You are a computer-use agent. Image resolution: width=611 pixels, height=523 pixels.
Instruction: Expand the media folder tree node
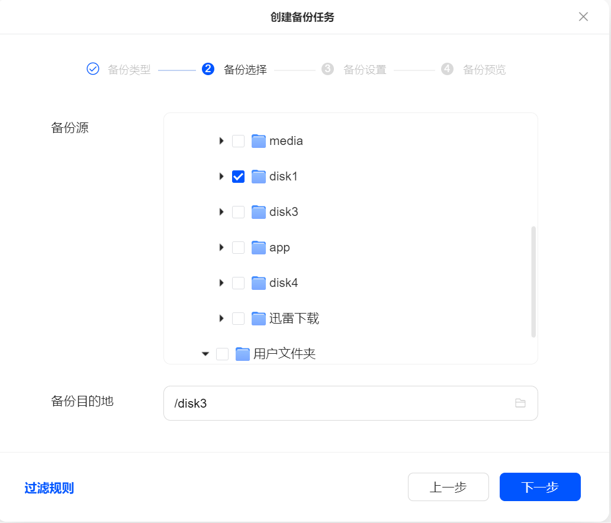click(x=221, y=141)
